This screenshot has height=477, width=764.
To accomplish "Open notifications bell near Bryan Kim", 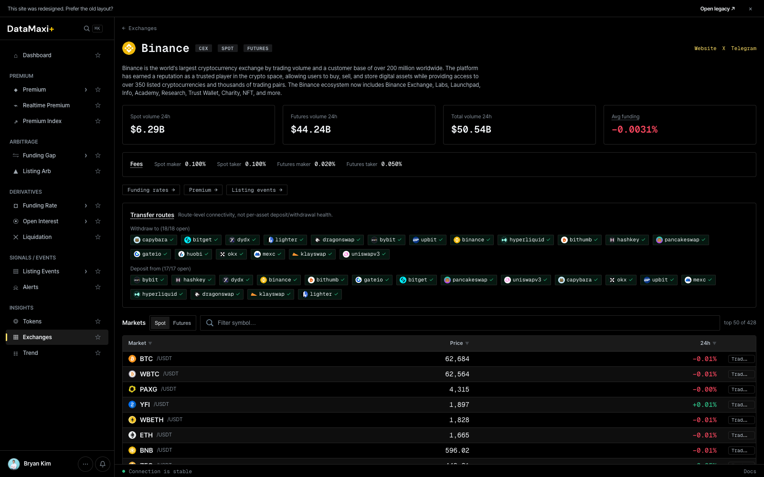I will [103, 464].
